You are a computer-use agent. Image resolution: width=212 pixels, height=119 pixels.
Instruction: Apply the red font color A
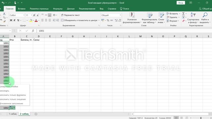click(36, 20)
